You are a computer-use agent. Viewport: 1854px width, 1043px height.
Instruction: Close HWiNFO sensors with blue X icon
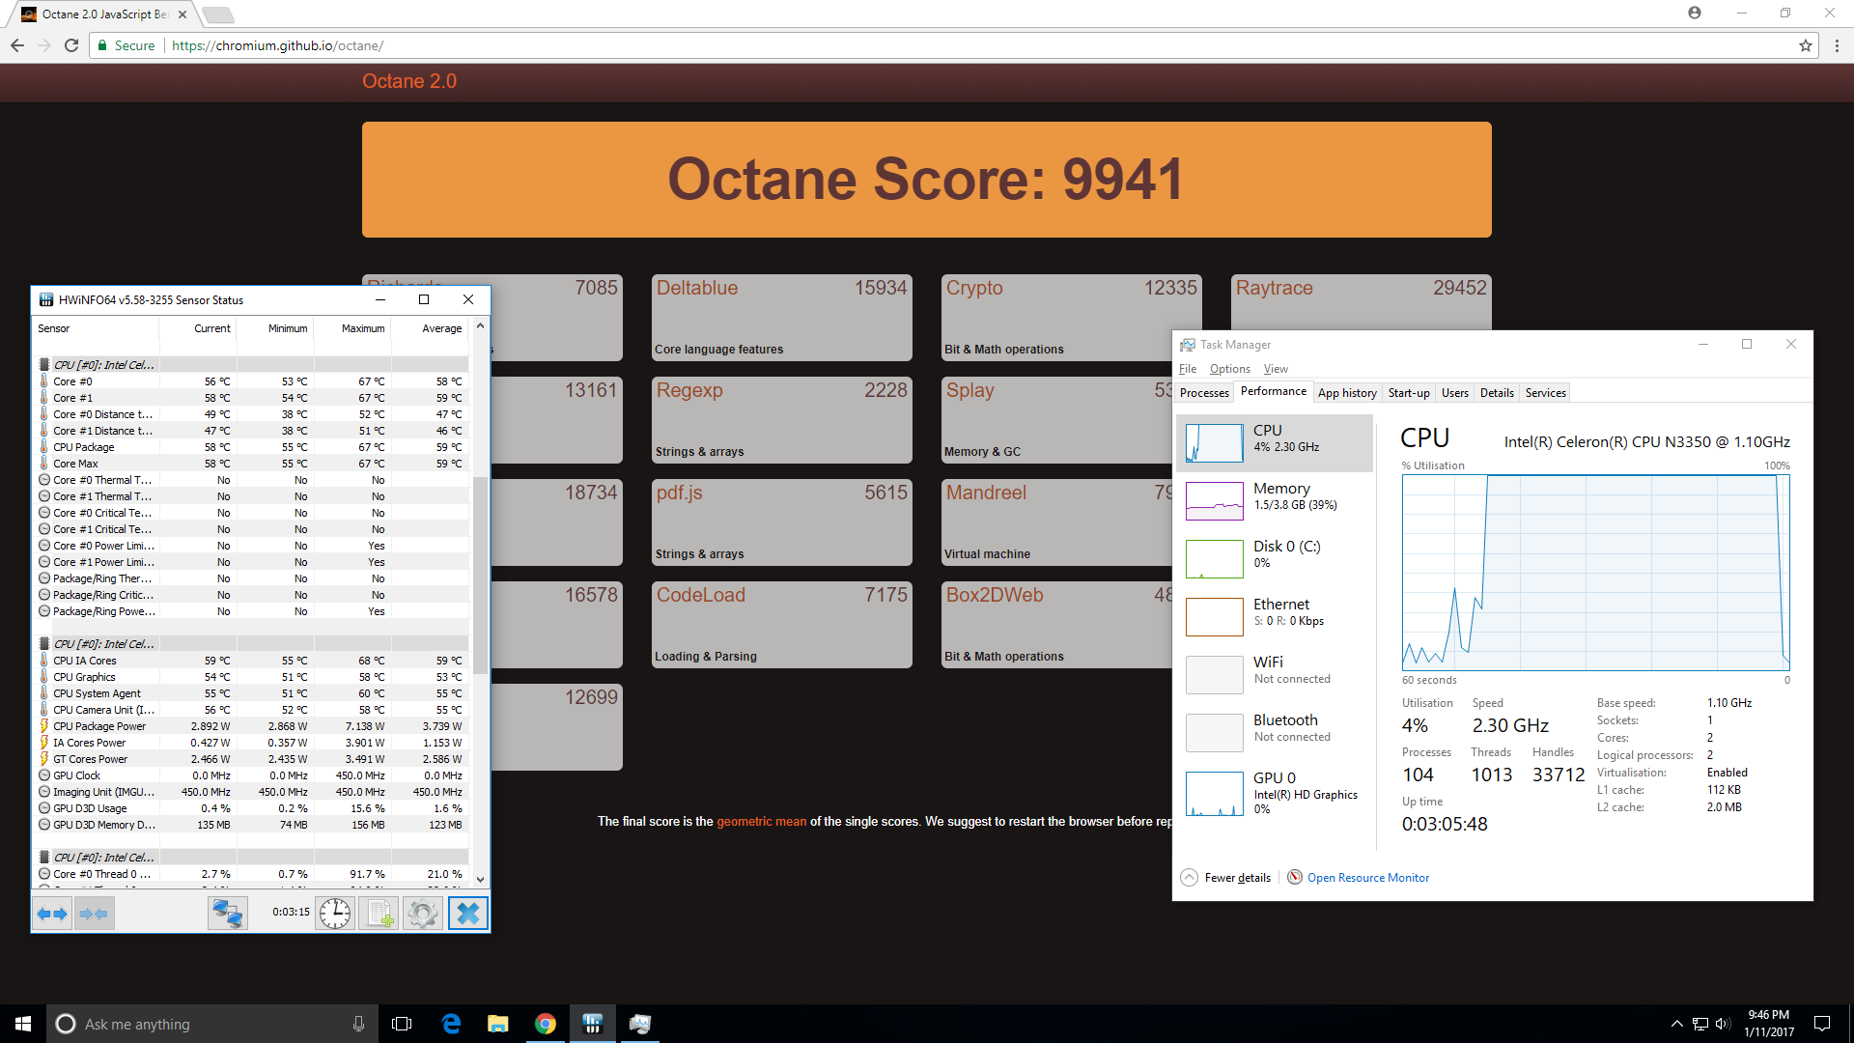467,913
